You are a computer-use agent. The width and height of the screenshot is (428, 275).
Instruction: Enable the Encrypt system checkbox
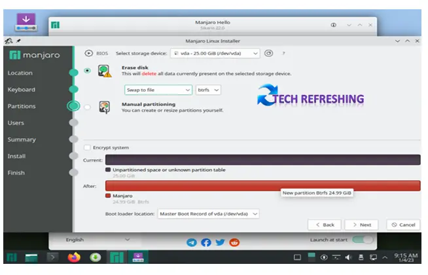click(x=88, y=147)
